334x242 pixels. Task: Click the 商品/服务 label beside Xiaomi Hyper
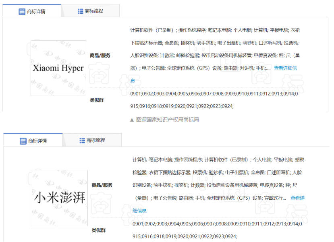pyautogui.click(x=100, y=56)
